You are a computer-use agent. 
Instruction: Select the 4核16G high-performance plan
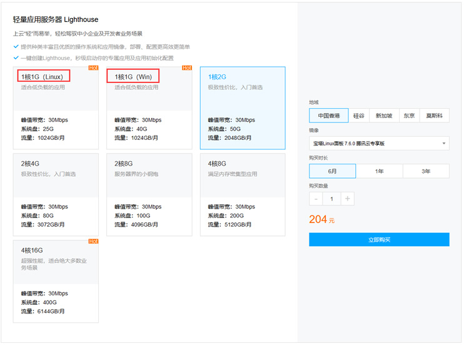click(x=56, y=280)
